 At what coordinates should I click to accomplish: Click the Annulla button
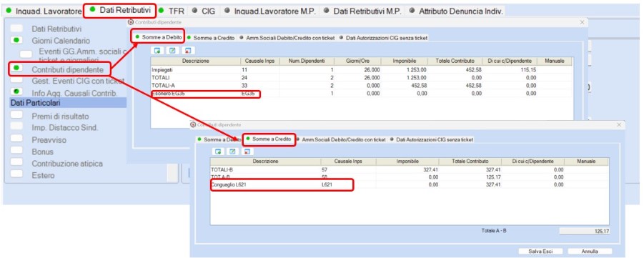click(590, 251)
